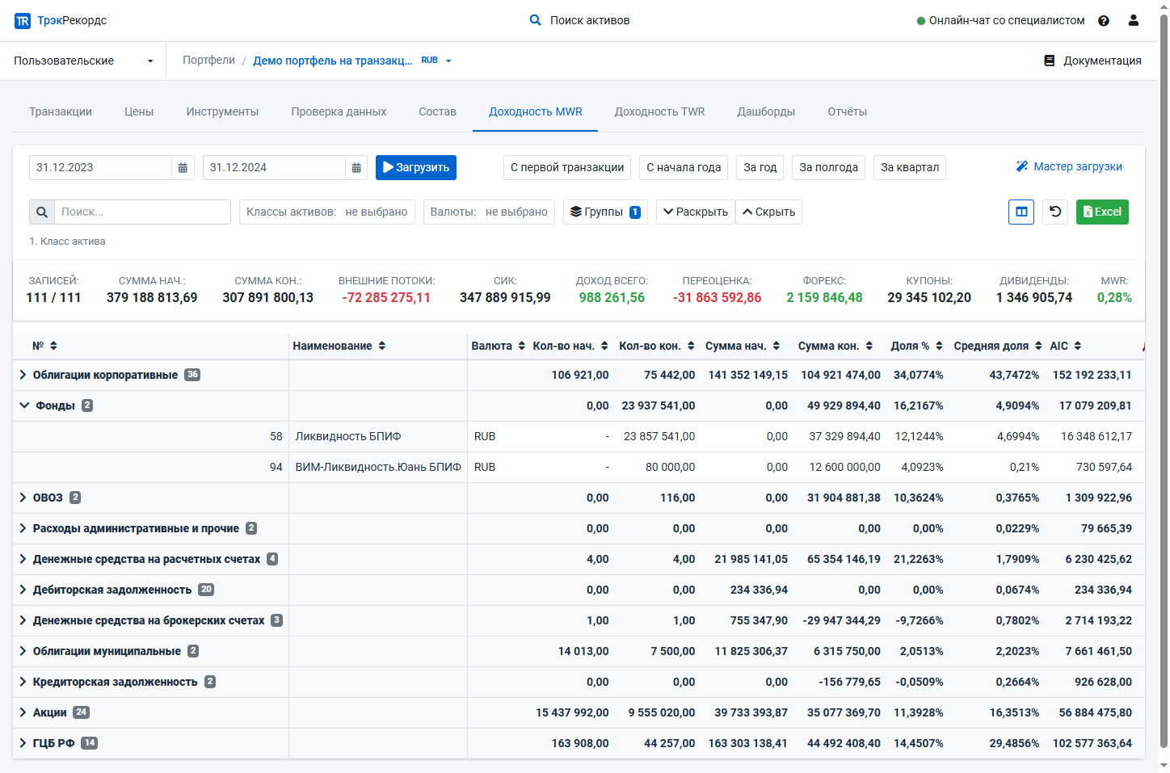Expand the ГЦБ РФ group row

(x=23, y=743)
